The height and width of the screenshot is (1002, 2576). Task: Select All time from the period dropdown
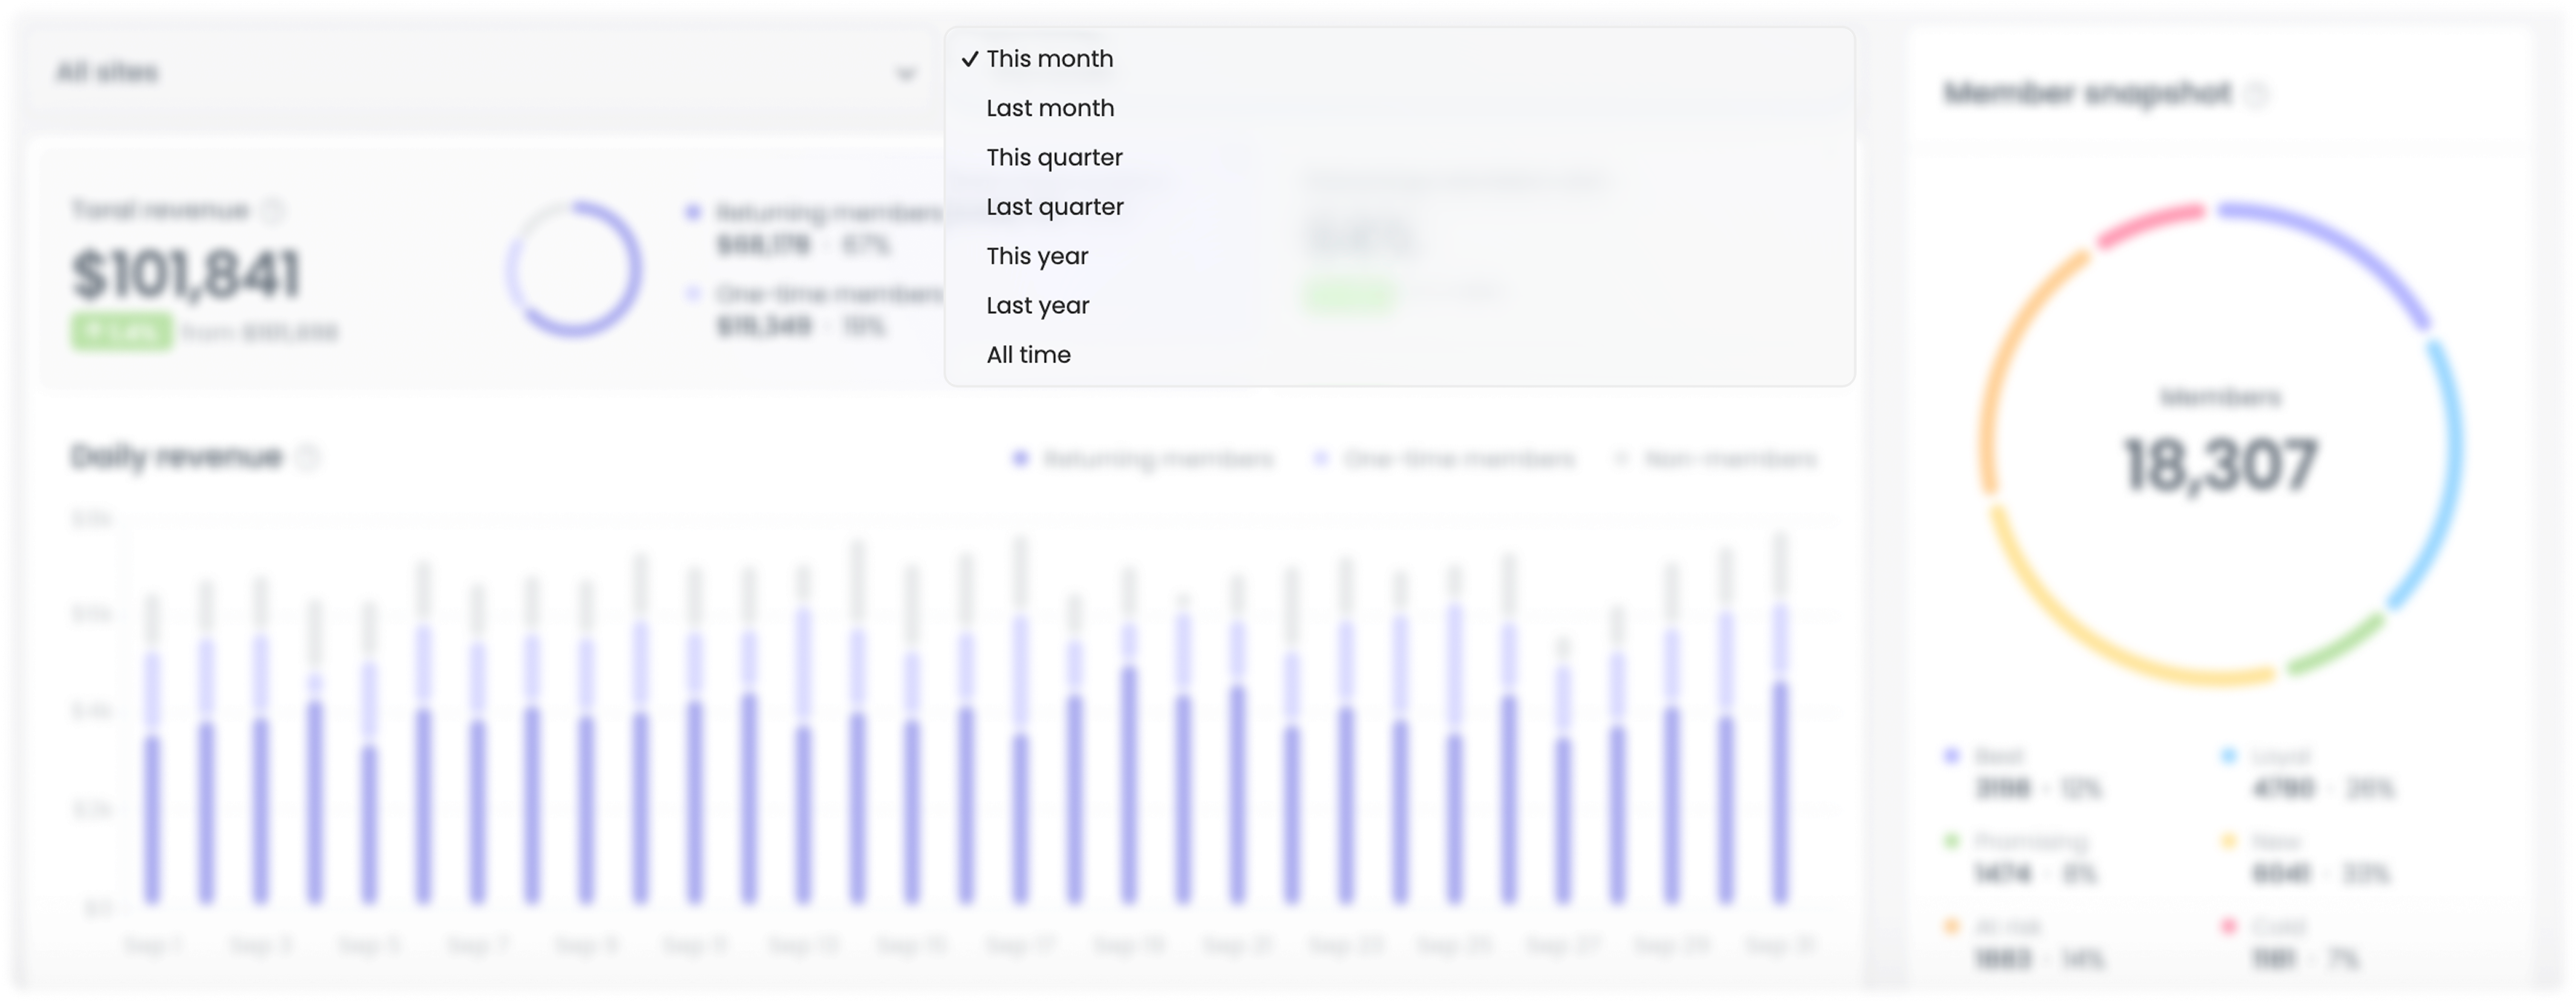coord(1028,354)
